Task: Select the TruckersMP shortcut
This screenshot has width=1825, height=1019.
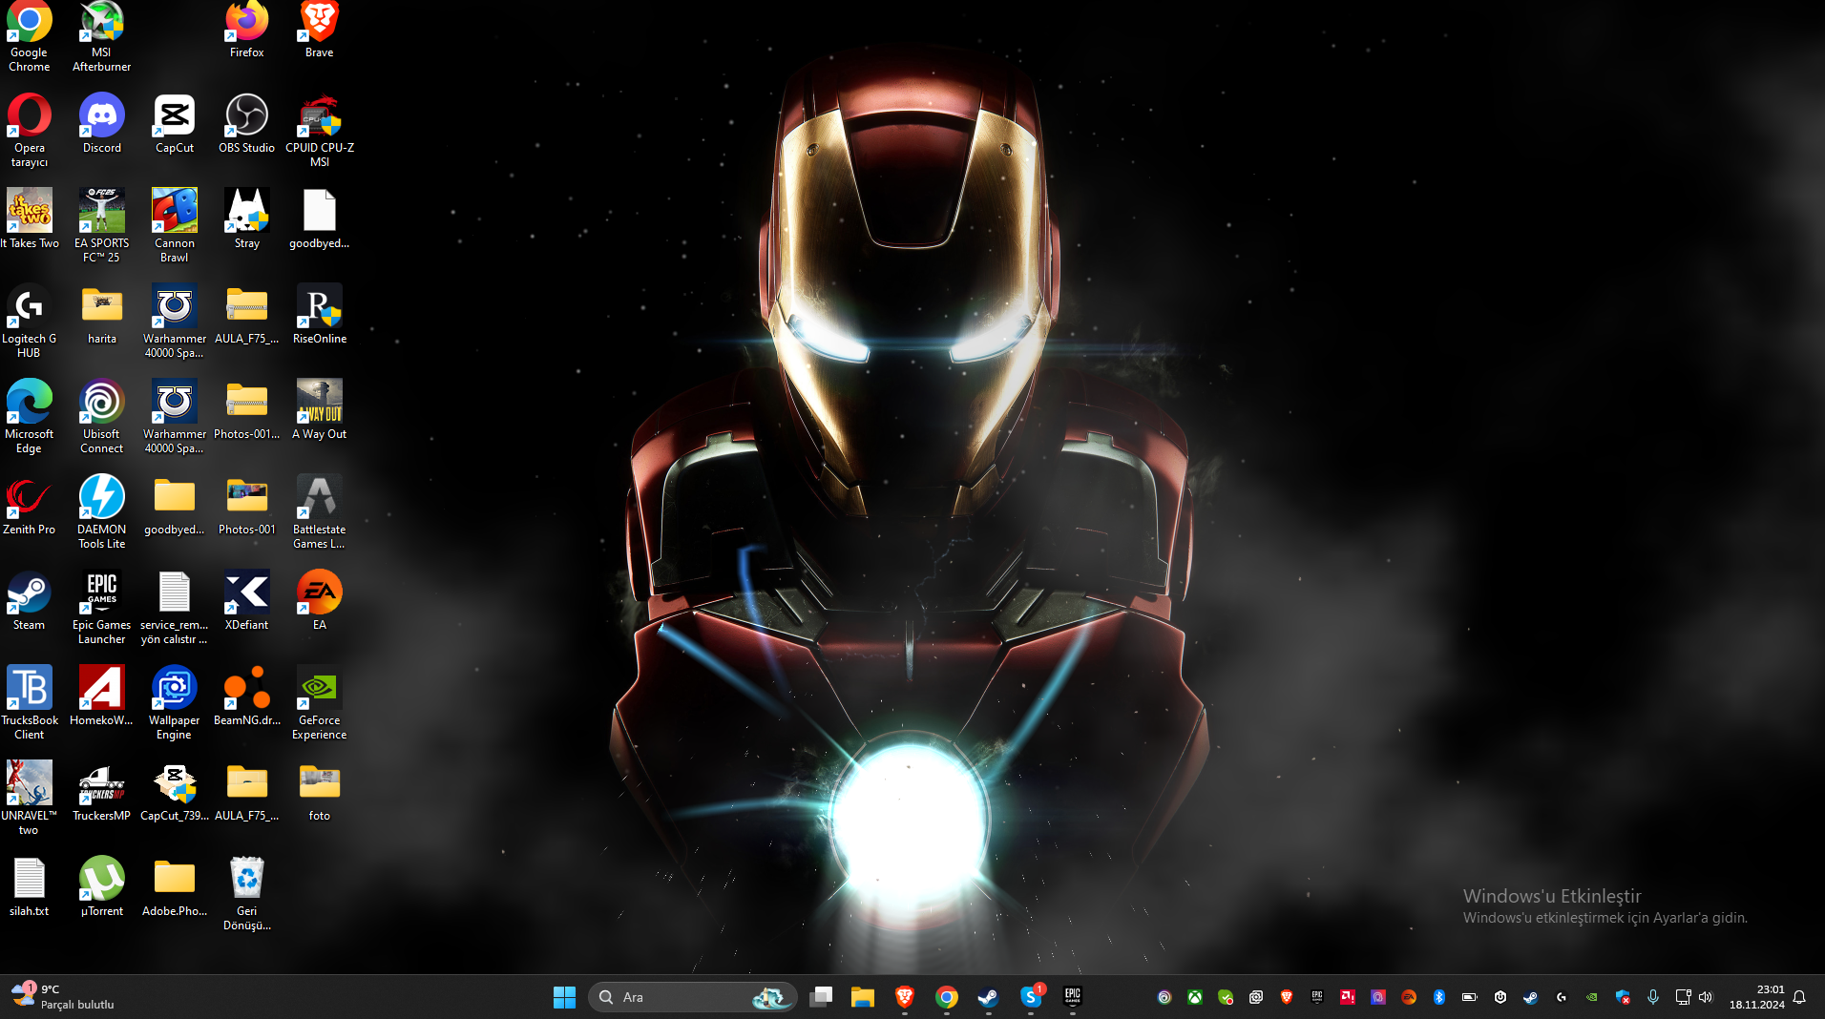Action: tap(102, 792)
